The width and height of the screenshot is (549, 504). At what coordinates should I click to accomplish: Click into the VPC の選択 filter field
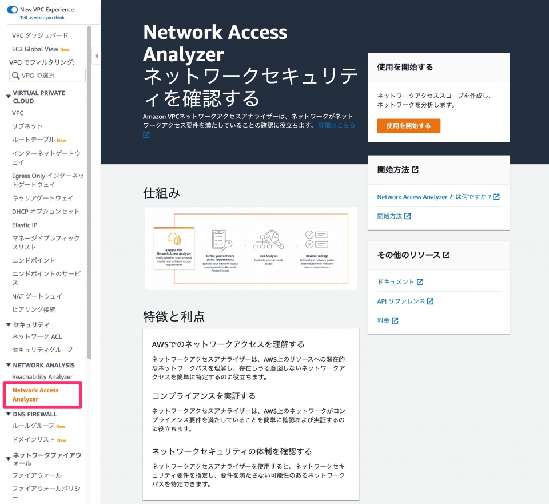[x=49, y=75]
